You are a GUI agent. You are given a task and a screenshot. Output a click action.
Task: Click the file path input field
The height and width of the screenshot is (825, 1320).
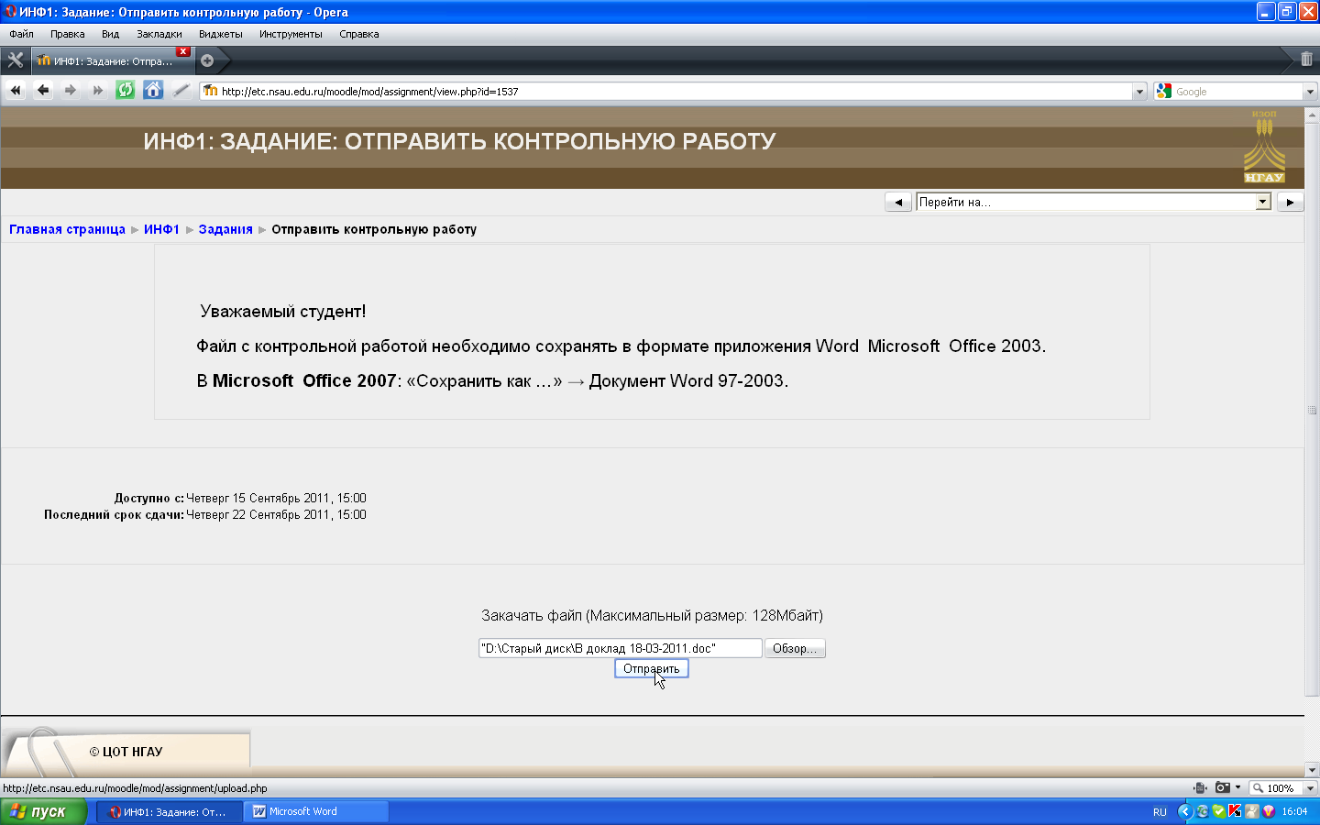coord(621,648)
